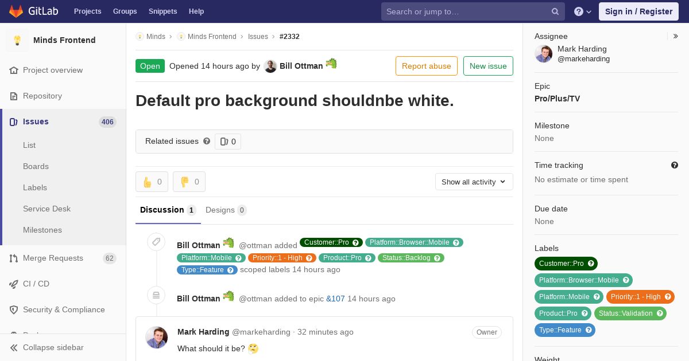
Task: Switch to the Designs tab
Action: pos(226,210)
